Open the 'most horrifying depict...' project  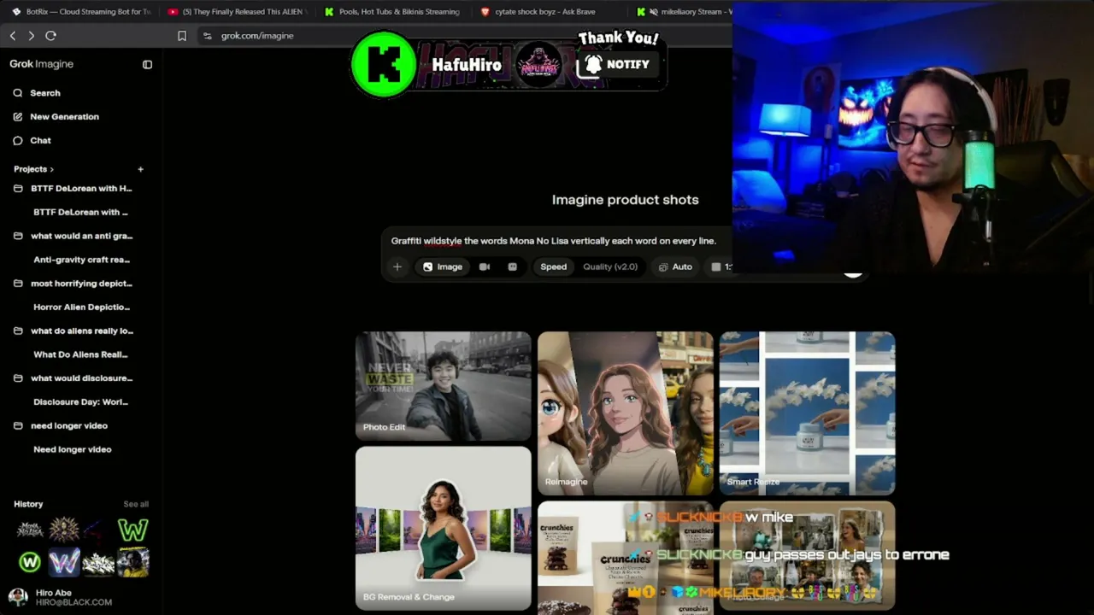(81, 284)
